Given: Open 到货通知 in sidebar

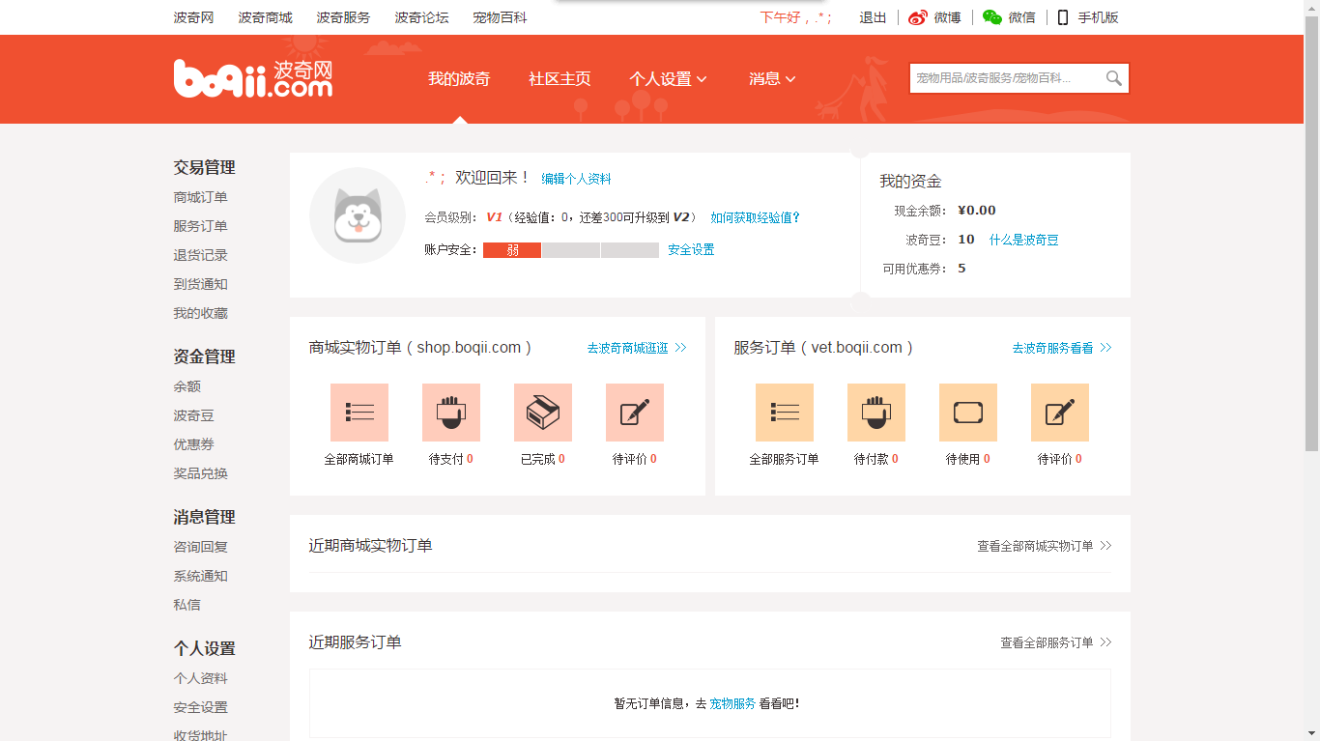Looking at the screenshot, I should (201, 284).
